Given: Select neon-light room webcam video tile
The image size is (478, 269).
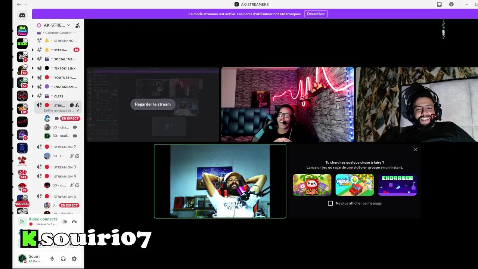Looking at the screenshot, I should pos(288,105).
